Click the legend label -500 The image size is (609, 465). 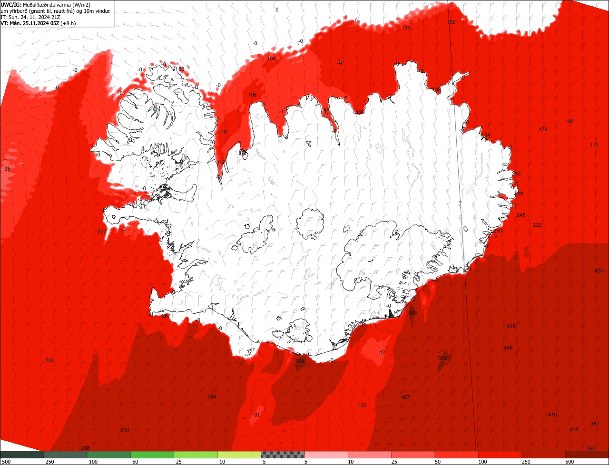tap(5, 462)
